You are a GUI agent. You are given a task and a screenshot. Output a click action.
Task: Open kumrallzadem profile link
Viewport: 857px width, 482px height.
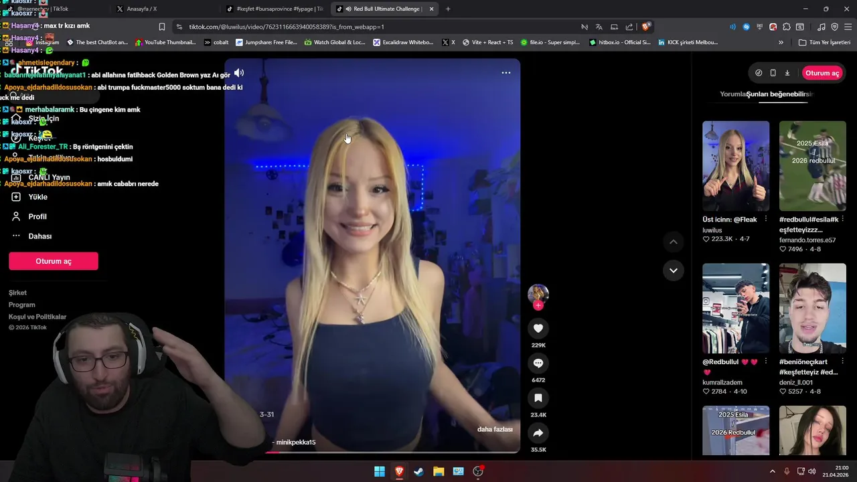(x=723, y=382)
